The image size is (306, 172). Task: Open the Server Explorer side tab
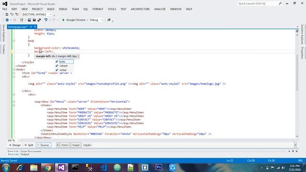coord(3,33)
